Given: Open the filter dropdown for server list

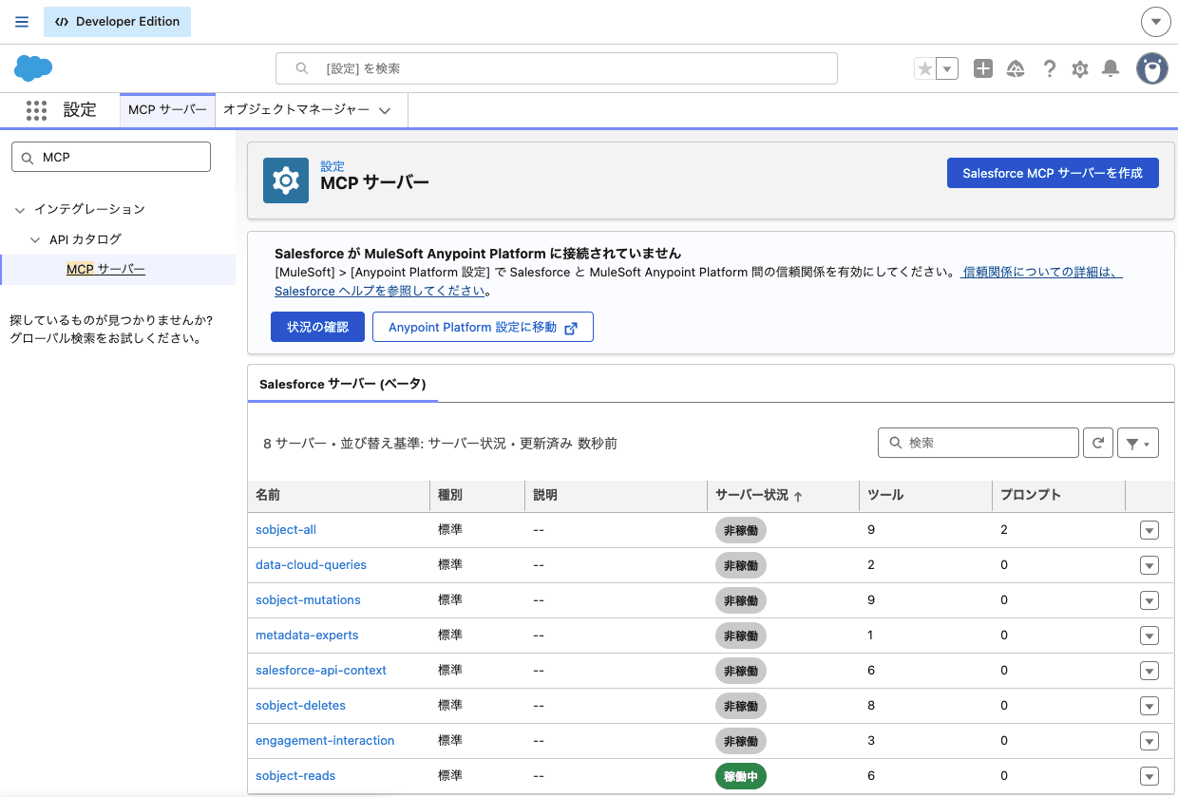Looking at the screenshot, I should 1137,443.
